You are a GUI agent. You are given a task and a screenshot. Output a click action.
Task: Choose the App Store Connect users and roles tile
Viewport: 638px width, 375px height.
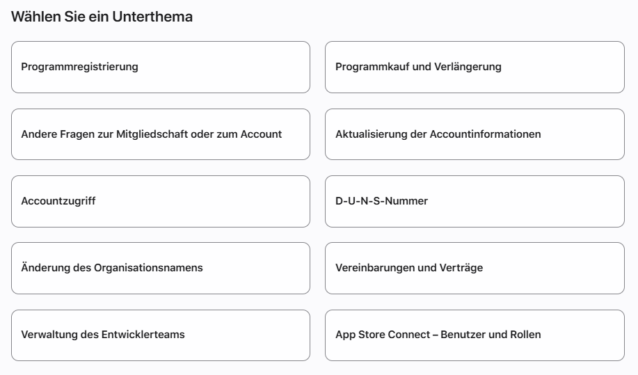point(474,335)
